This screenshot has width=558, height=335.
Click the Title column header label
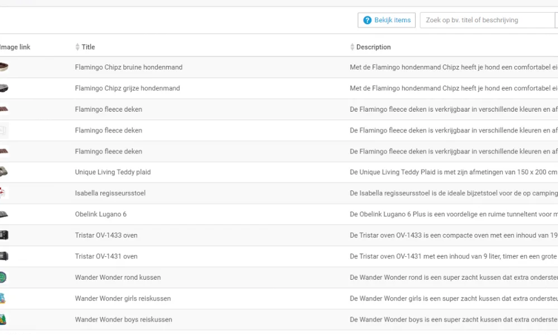pos(88,47)
